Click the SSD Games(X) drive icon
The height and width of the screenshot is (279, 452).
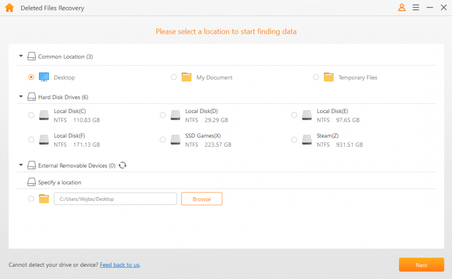175,140
